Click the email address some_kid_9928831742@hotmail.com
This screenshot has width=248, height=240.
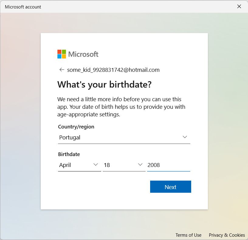(x=113, y=70)
